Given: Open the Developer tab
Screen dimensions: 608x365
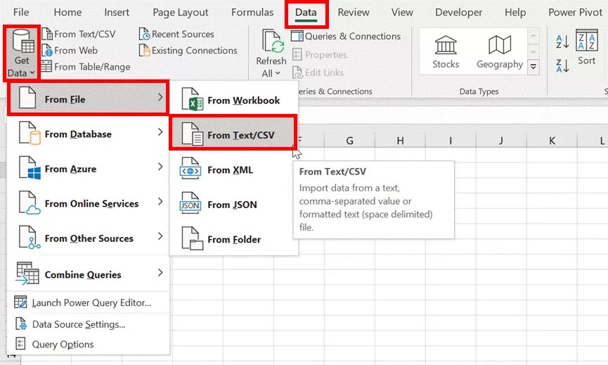Looking at the screenshot, I should point(458,12).
